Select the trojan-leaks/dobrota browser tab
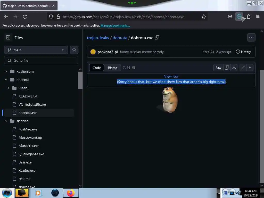Viewport: 264px width, 198px height. point(29,6)
